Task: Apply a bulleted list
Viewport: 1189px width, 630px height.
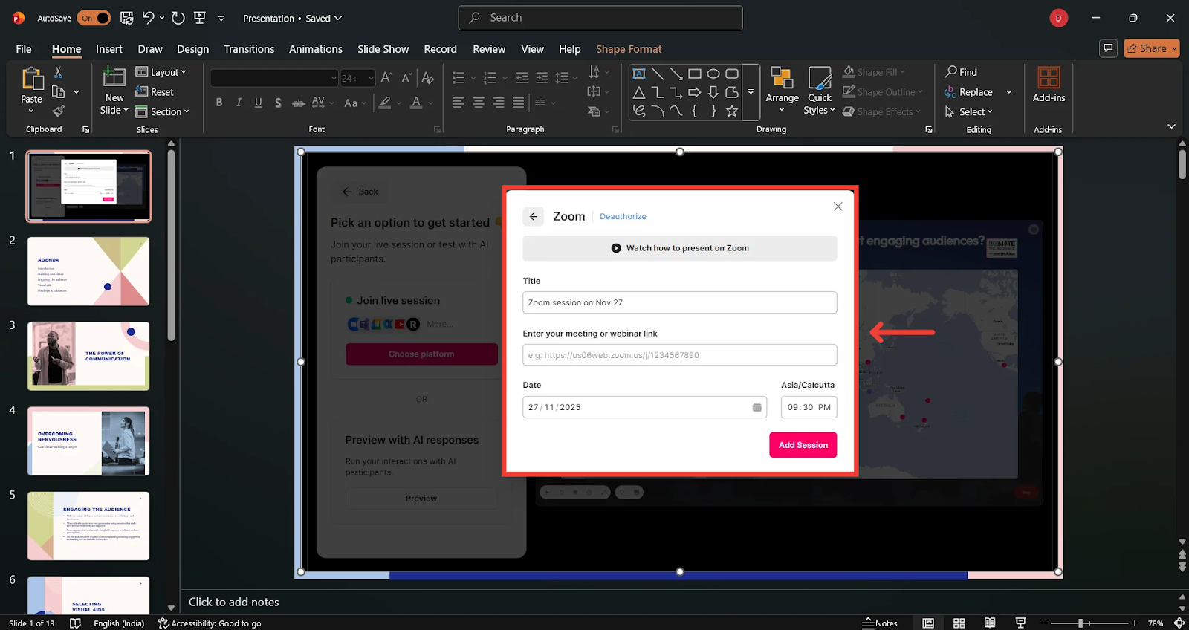Action: [x=459, y=78]
